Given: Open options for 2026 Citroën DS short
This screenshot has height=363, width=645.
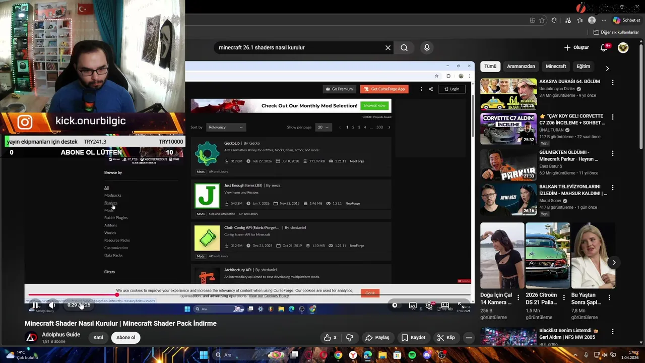Looking at the screenshot, I should 564,297.
